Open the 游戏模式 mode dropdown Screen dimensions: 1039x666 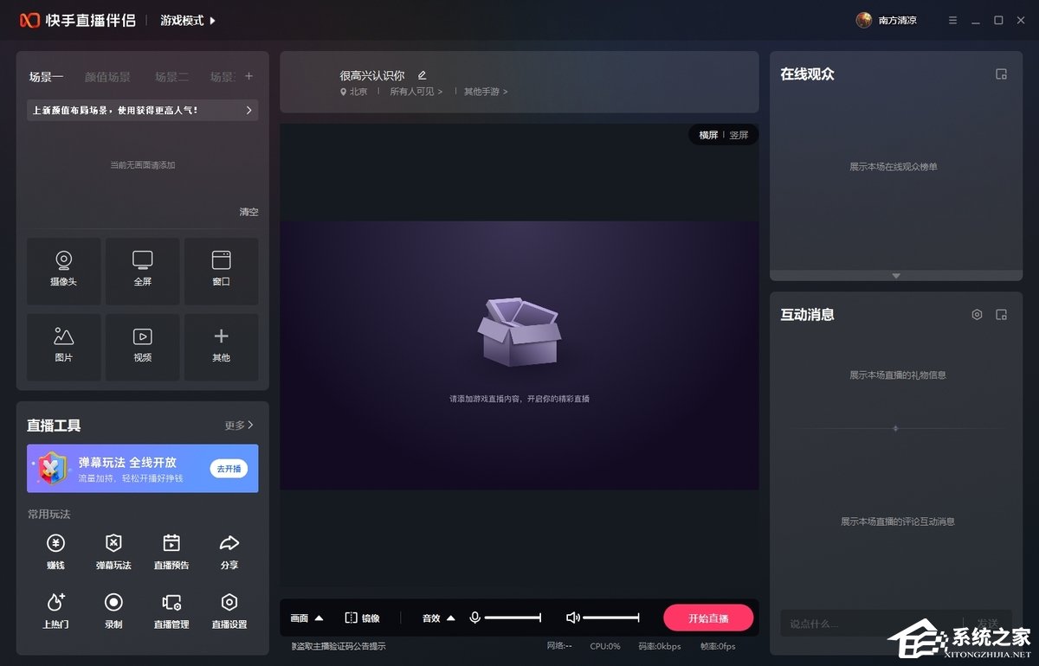point(188,20)
